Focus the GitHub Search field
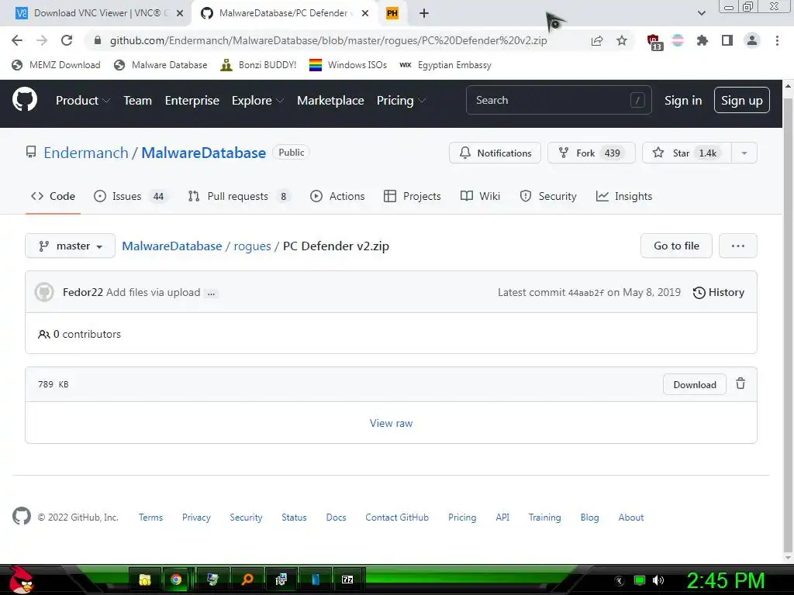This screenshot has height=595, width=794. tap(558, 100)
